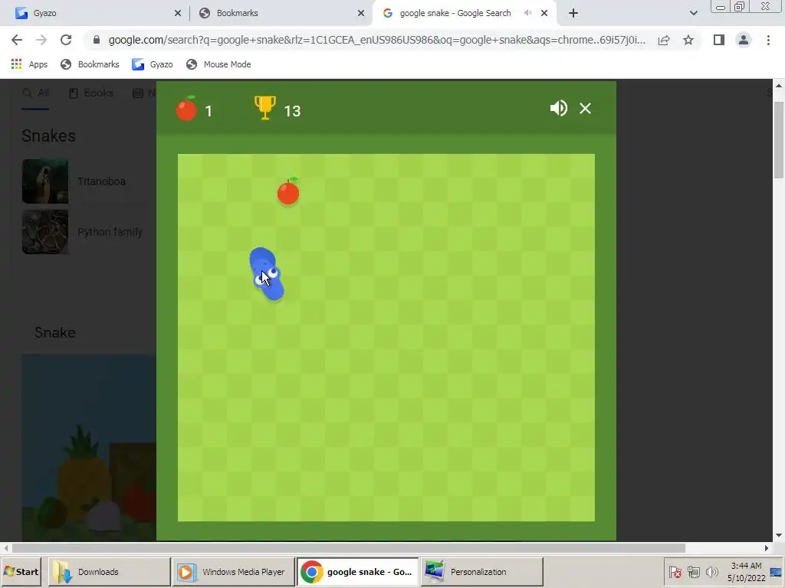This screenshot has width=785, height=588.
Task: Close the Gyazo browser tab
Action: 178,14
